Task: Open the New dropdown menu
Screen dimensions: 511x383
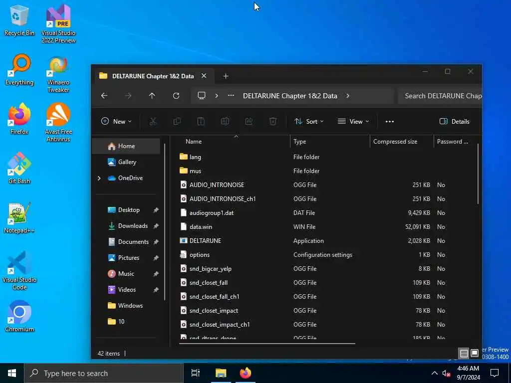Action: pos(116,122)
